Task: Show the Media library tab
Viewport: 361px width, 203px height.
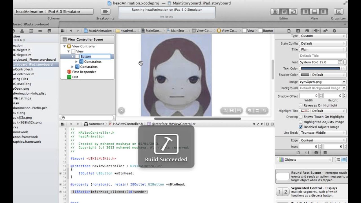Action: [325, 153]
